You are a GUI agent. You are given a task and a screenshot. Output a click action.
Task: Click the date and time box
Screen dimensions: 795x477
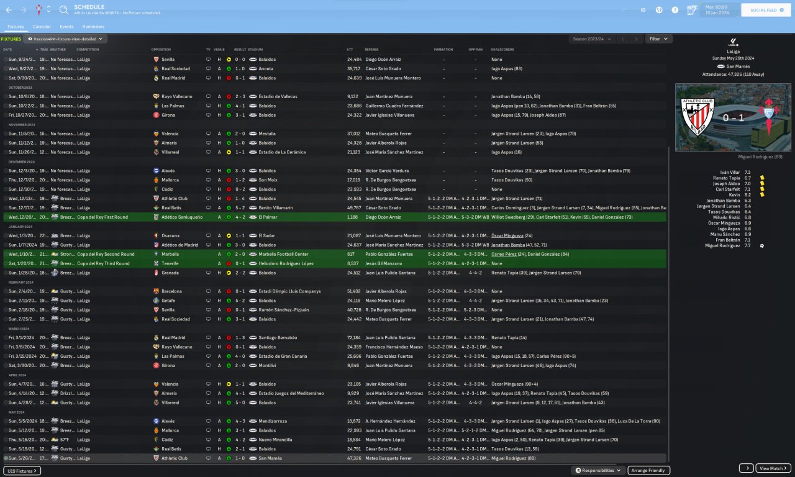[719, 10]
